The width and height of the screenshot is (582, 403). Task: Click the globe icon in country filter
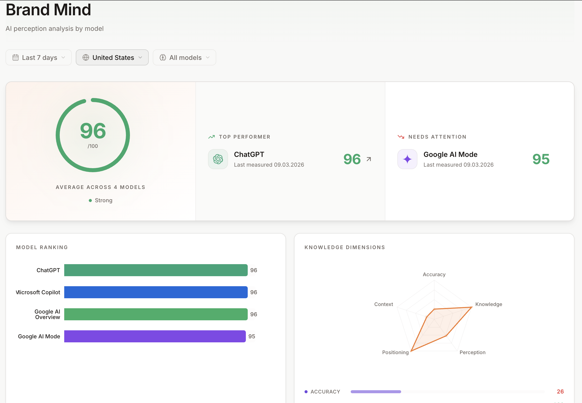point(86,58)
